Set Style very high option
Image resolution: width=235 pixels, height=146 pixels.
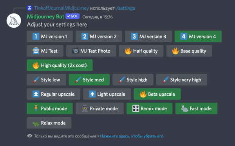(x=181, y=80)
